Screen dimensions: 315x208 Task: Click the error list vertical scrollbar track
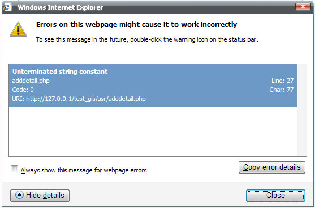click(x=301, y=110)
